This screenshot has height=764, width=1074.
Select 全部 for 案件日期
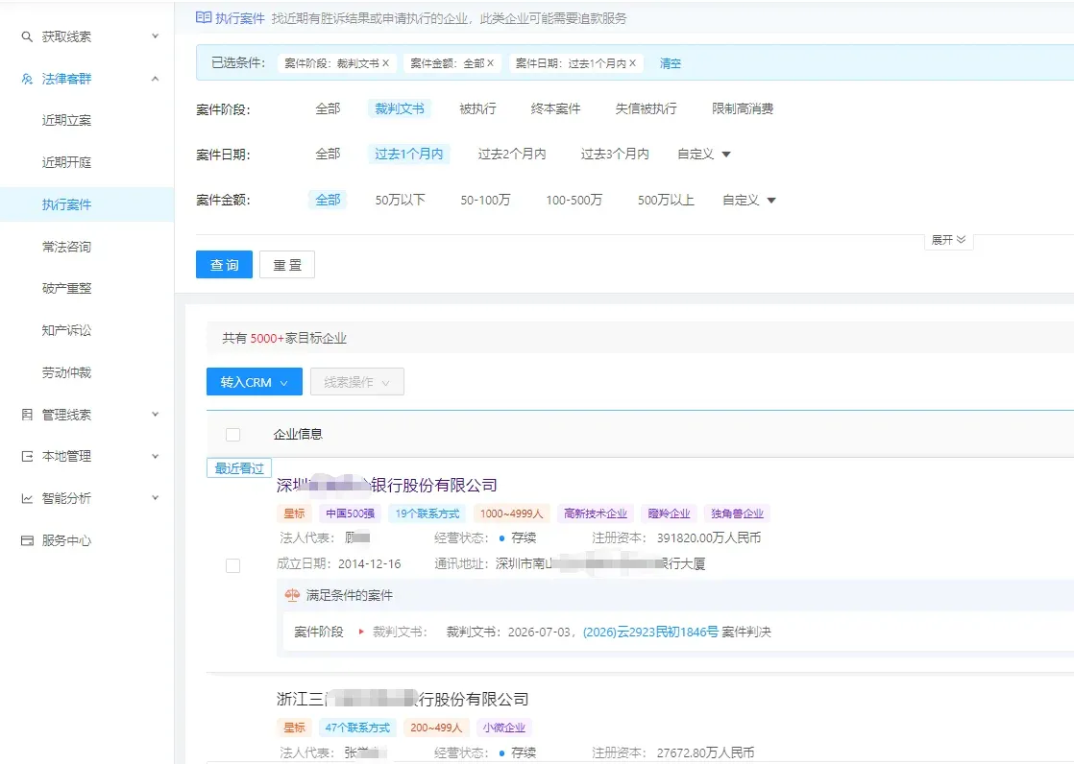(x=328, y=154)
